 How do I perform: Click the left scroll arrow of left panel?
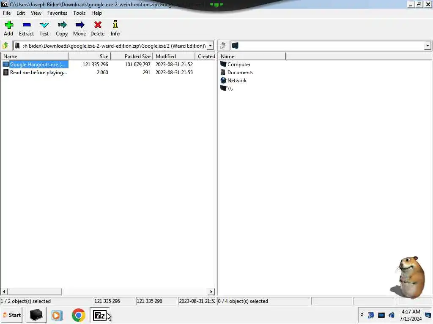click(x=4, y=292)
